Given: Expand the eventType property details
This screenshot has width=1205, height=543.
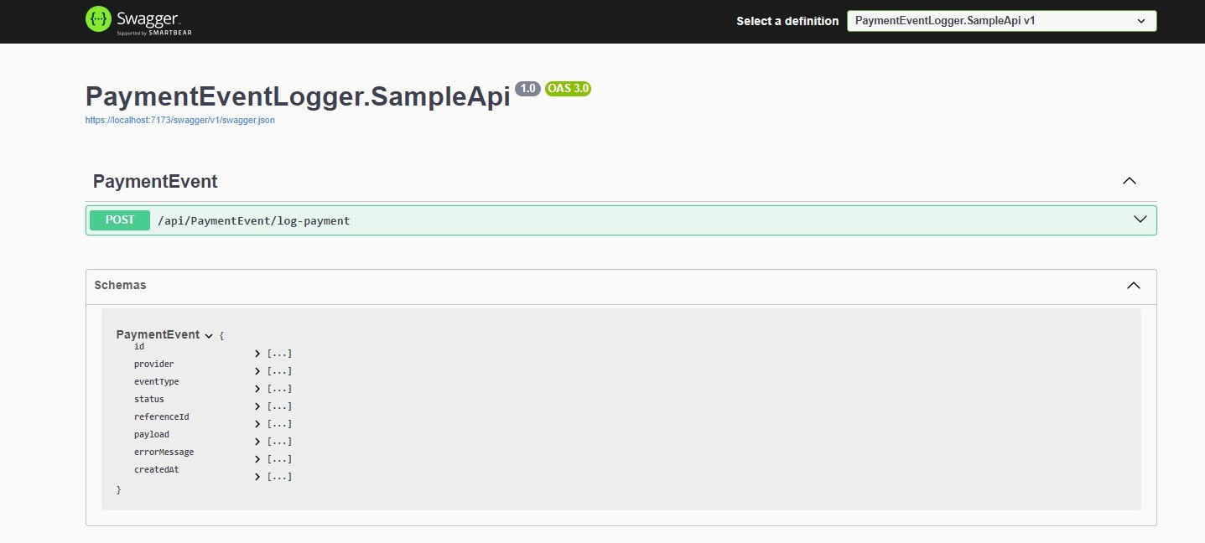Looking at the screenshot, I should (257, 388).
